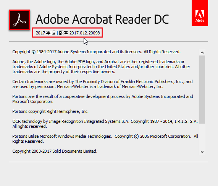Click the Acrobat Reader PDF logo icon
The image size is (218, 186).
(19, 20)
